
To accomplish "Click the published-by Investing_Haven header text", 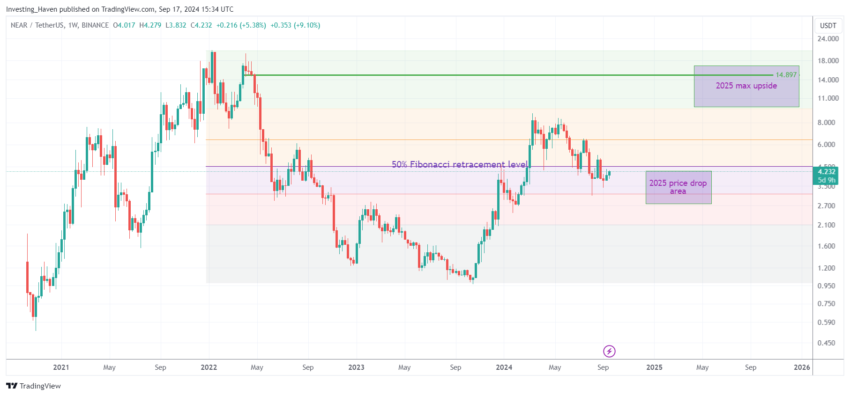I will pyautogui.click(x=119, y=9).
